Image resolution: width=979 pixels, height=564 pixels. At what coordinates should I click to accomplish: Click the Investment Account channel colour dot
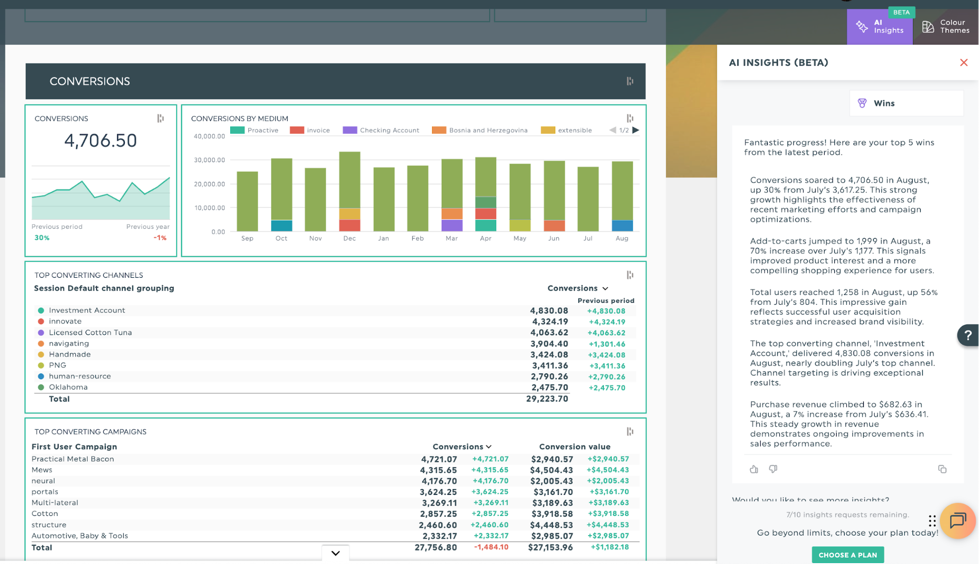tap(41, 311)
